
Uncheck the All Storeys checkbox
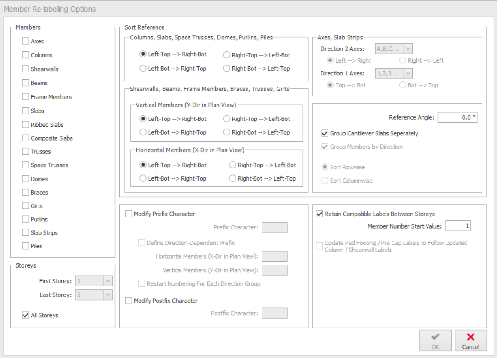[26, 316]
